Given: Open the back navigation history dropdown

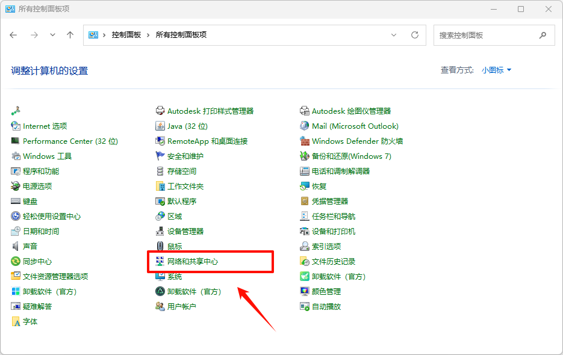Looking at the screenshot, I should point(52,35).
